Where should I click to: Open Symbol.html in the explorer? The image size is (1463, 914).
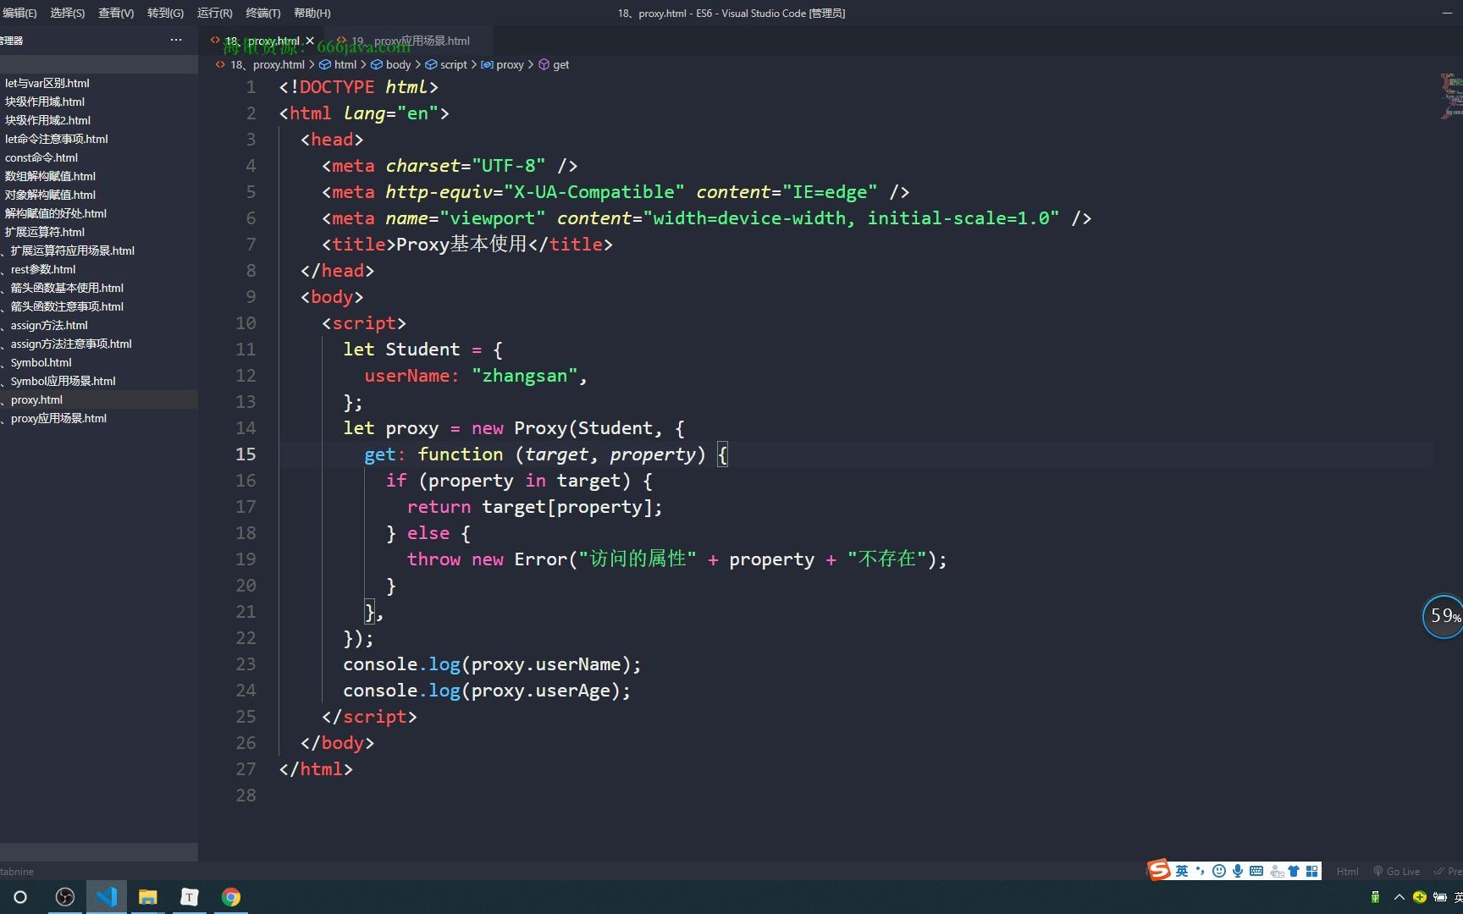(99, 362)
